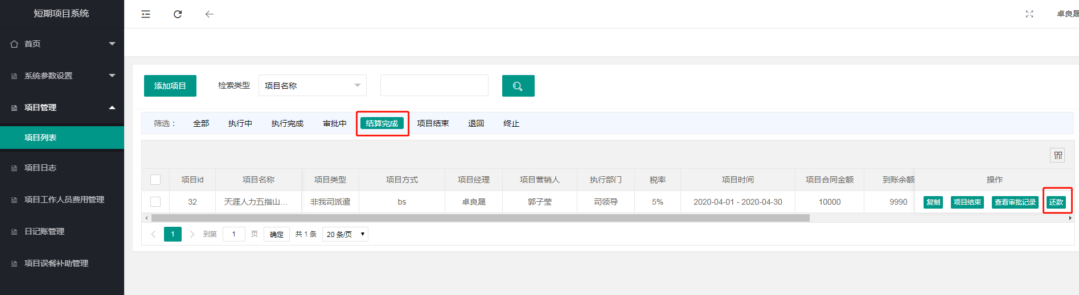Click 确定 to jump to page
1079x295 pixels.
tap(277, 234)
